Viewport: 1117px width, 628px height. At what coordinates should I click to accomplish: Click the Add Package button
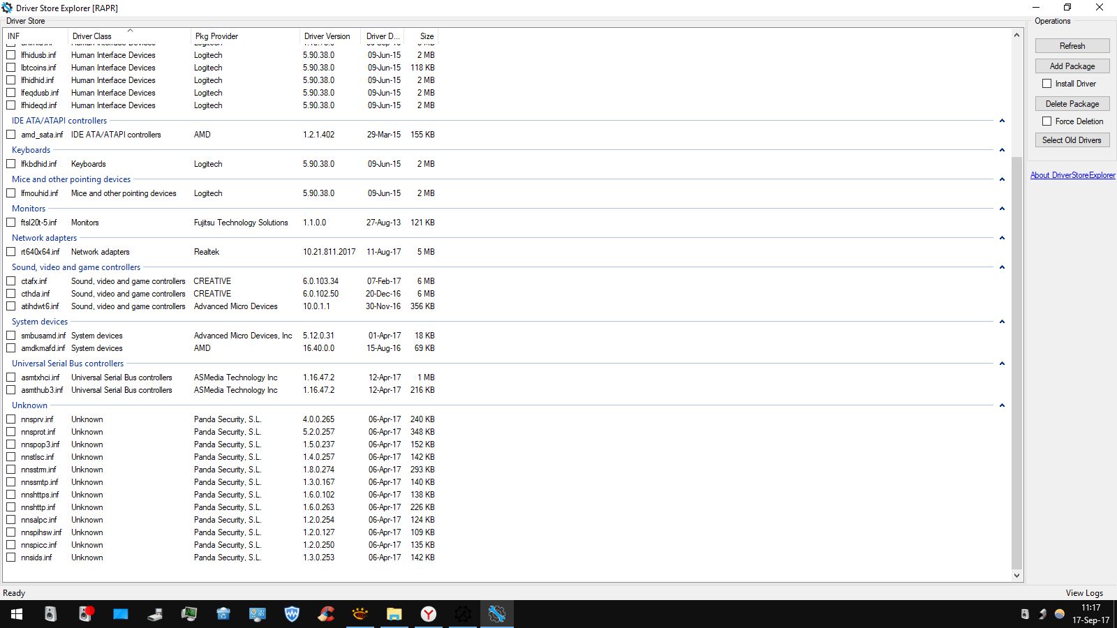click(1072, 66)
